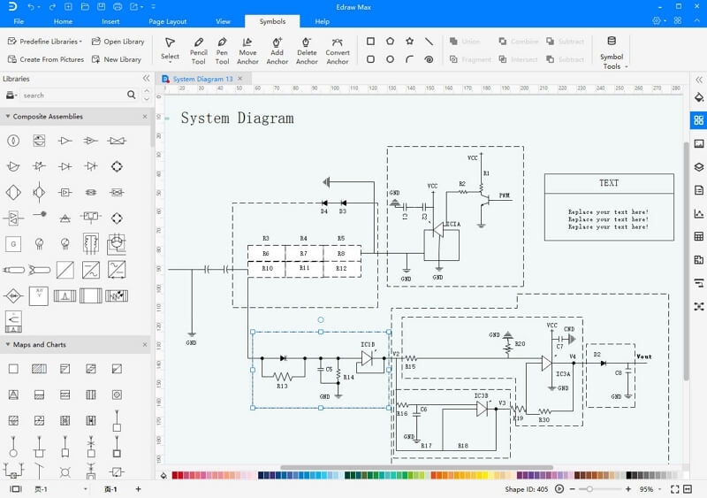Open the Page Layout tab
Screen dimensions: 707x498
tap(167, 21)
